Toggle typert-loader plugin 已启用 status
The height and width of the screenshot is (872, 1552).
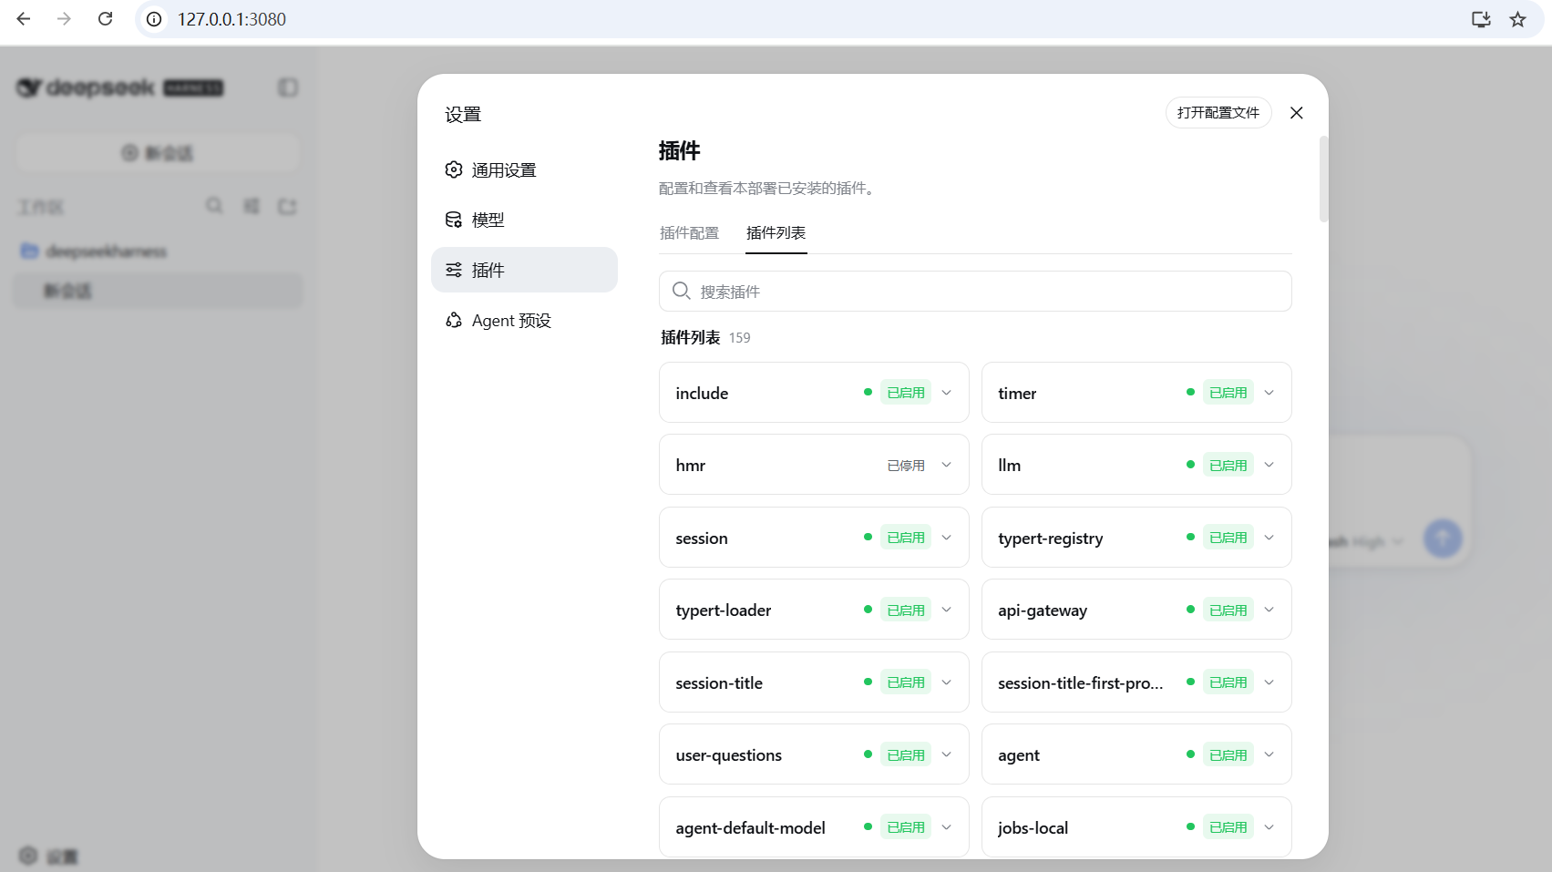[x=906, y=610]
